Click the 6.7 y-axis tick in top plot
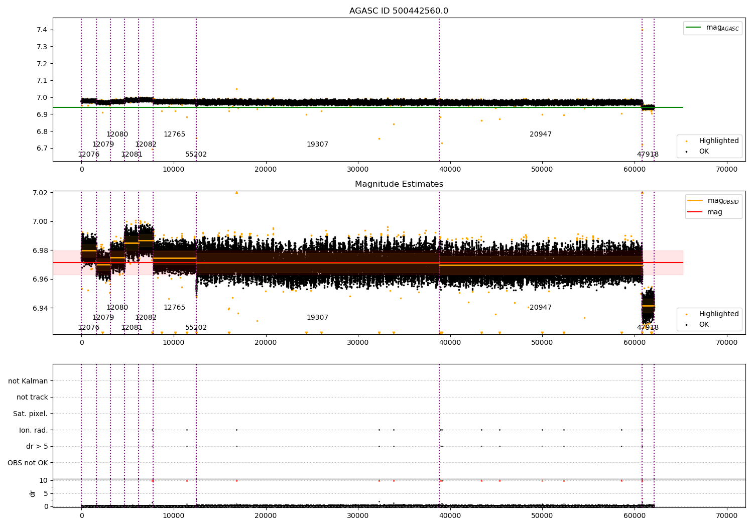 pos(42,149)
